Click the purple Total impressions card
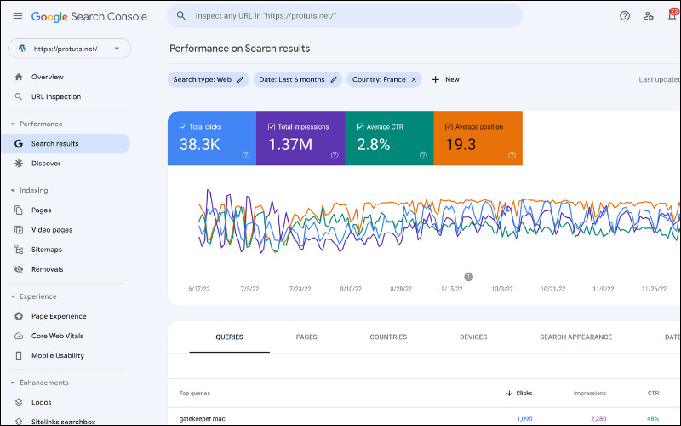The width and height of the screenshot is (681, 426). pos(300,138)
